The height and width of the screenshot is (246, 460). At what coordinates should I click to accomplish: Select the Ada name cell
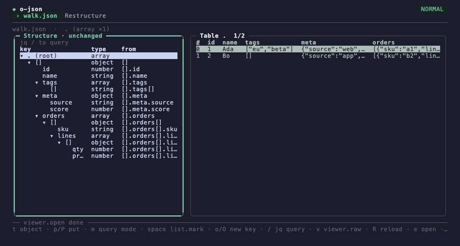[x=228, y=49]
